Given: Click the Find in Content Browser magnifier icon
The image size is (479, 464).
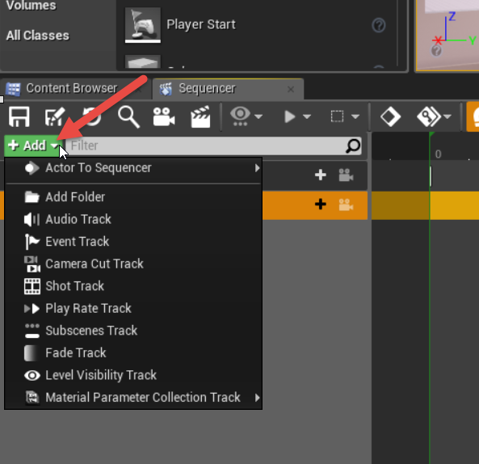Looking at the screenshot, I should pyautogui.click(x=128, y=116).
